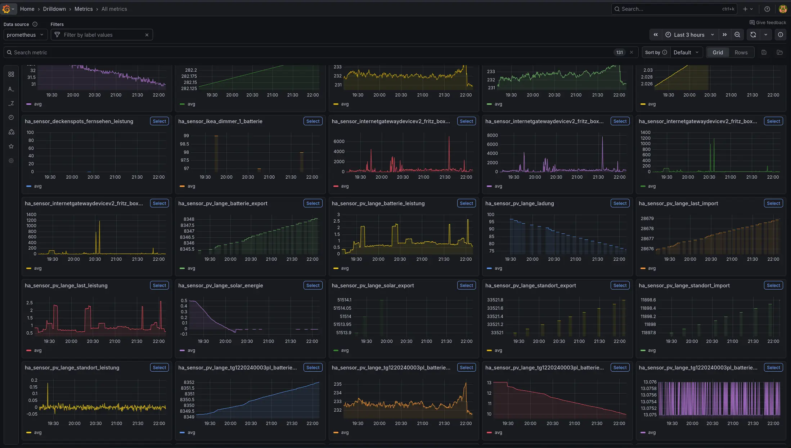Navigate to Drilldown in the breadcrumb
Viewport: 791px width, 448px height.
pyautogui.click(x=54, y=9)
